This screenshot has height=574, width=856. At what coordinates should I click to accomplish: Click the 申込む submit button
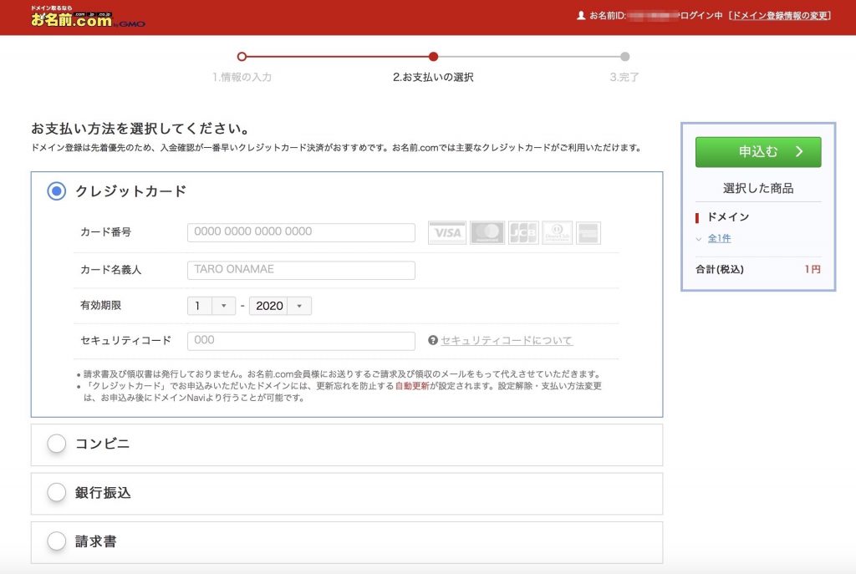click(758, 152)
